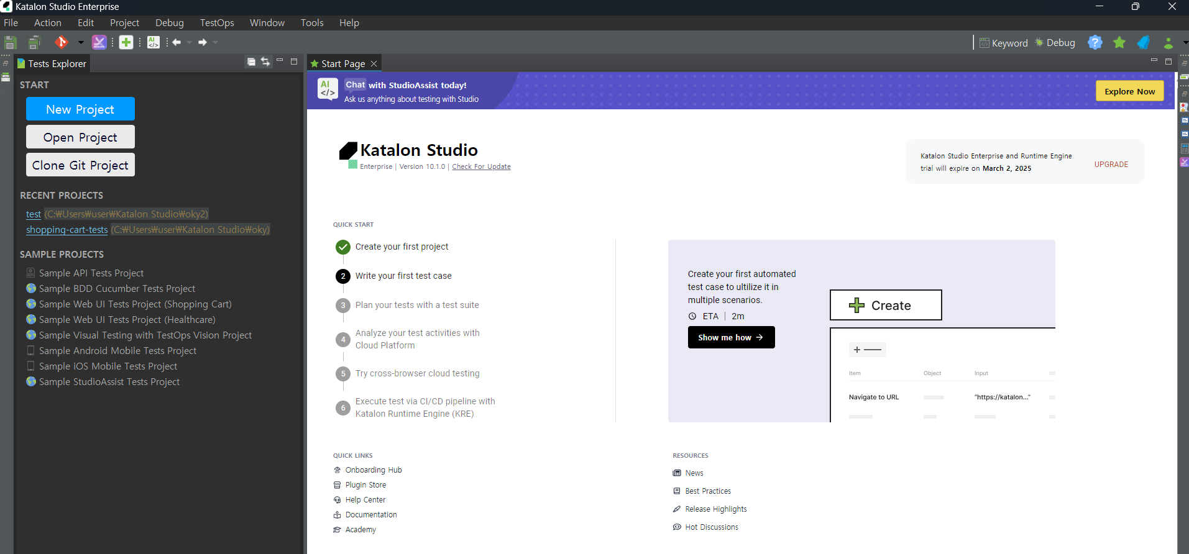Click the Open Project button
This screenshot has height=554, width=1189.
[80, 137]
